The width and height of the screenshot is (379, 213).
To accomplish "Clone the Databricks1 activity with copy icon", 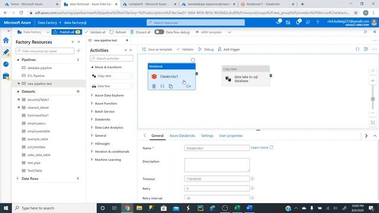I will (171, 86).
